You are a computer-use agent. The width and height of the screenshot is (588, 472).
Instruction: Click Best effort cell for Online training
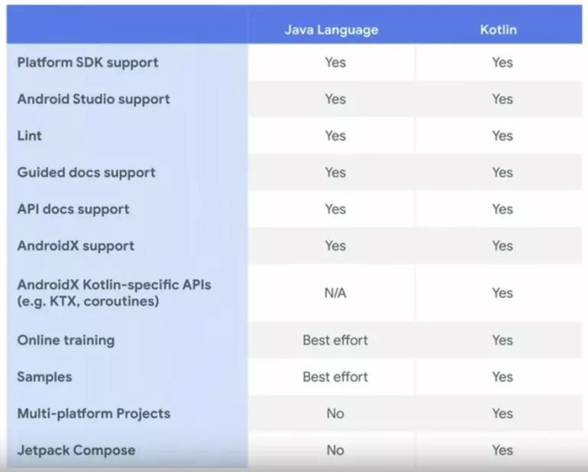335,340
